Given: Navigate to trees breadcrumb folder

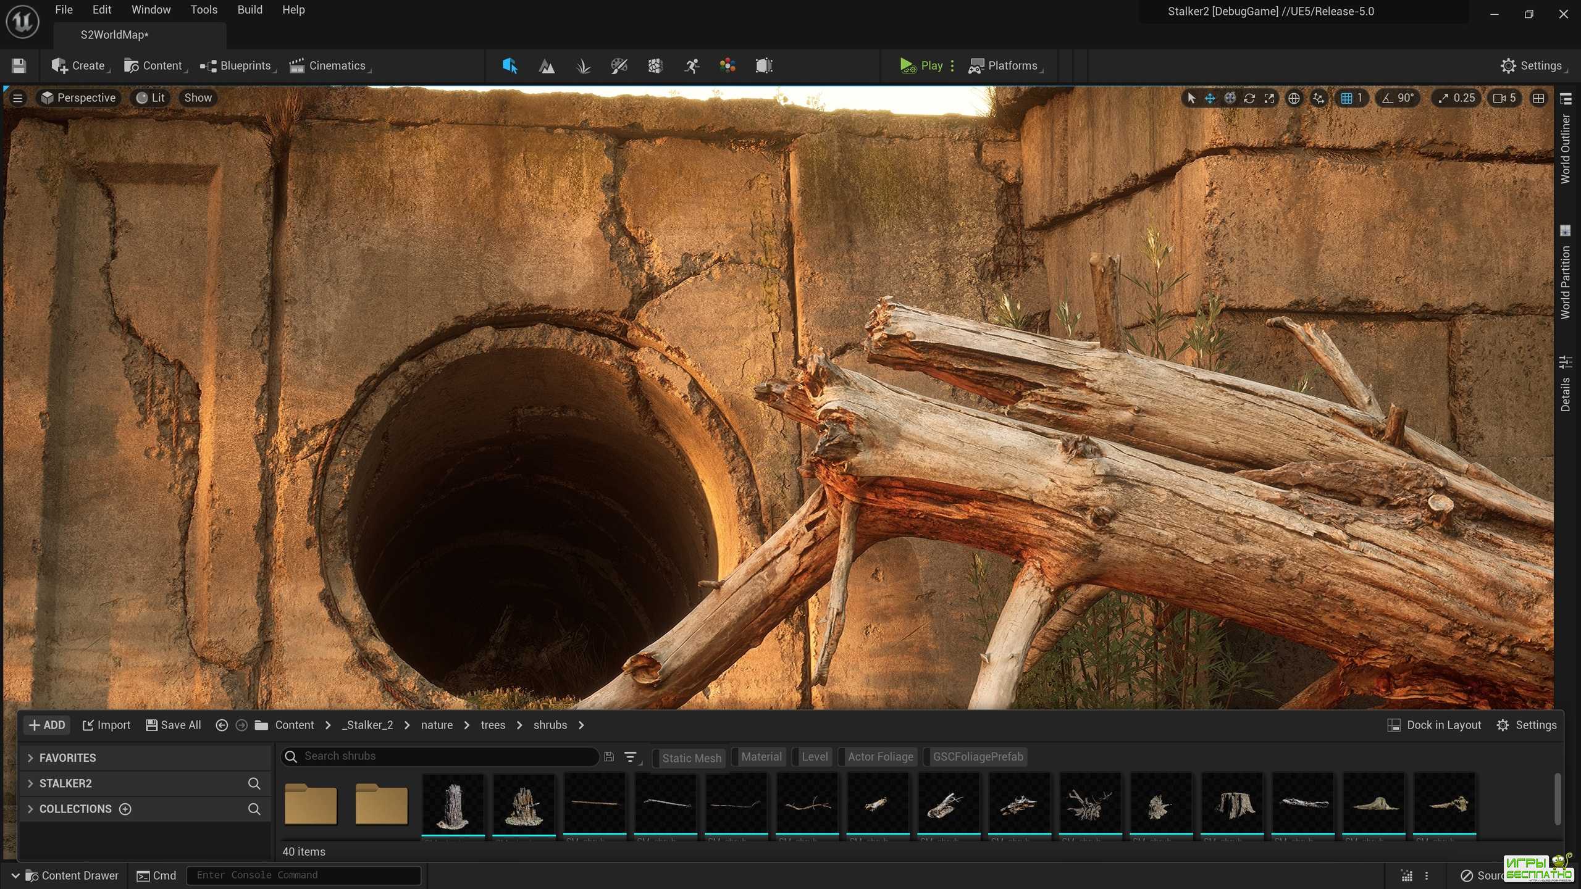Looking at the screenshot, I should [493, 725].
